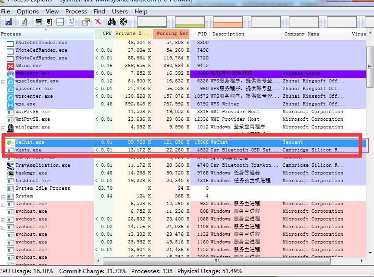Open the Options menu

(28, 12)
